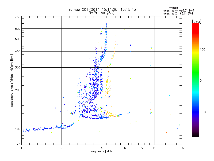Click the phase colorbar scale
Screen dimensions: 214x161
(196, 80)
